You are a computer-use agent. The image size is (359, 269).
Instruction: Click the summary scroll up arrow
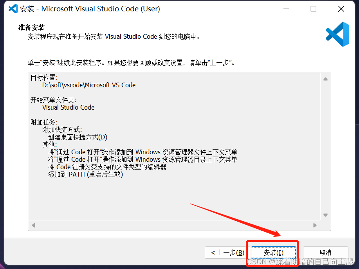pos(325,79)
